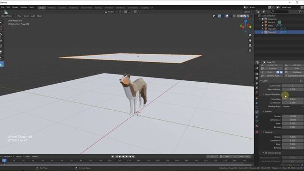Open the Object Data green triangle tab
The height and width of the screenshot is (171, 304).
[256, 122]
